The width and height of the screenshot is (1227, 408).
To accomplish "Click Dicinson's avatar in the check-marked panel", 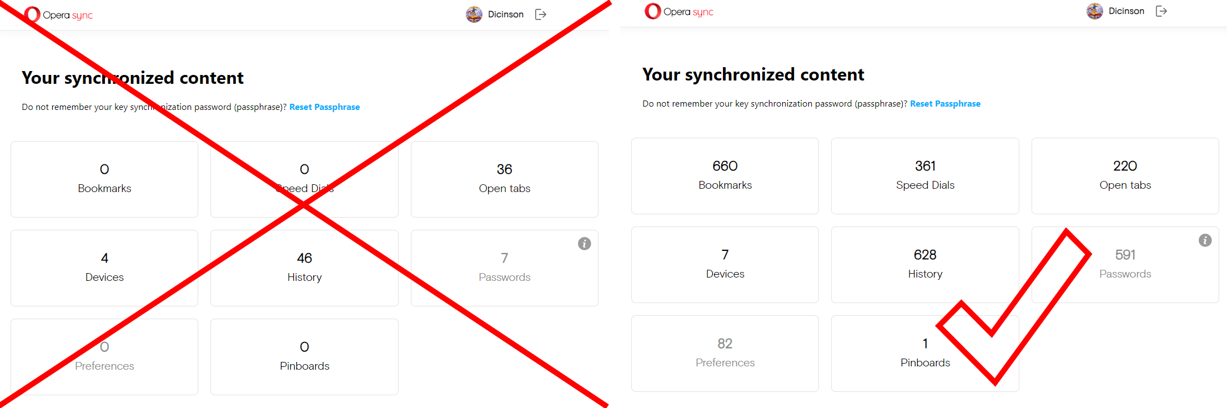I will click(x=1094, y=11).
